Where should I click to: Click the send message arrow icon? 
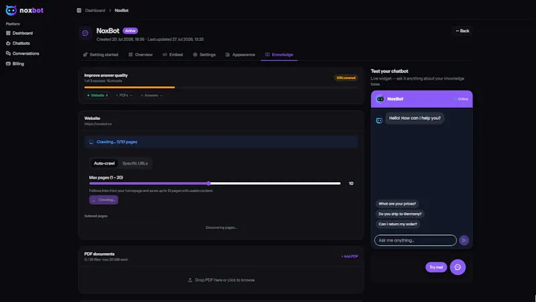pos(464,240)
